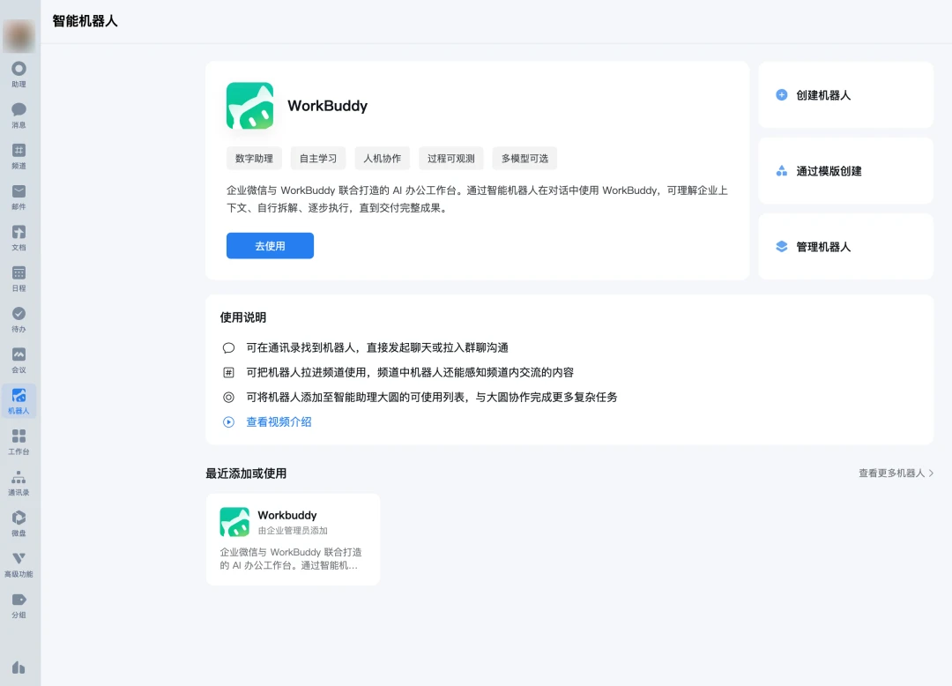Open the 频道 channels section
Image resolution: width=952 pixels, height=686 pixels.
coord(19,156)
